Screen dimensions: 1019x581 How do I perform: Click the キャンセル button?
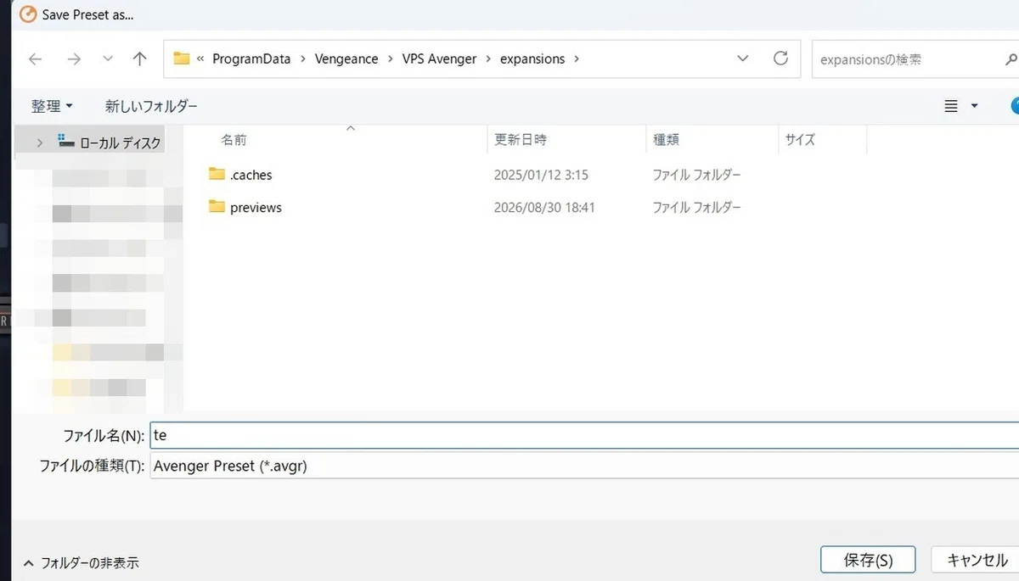[977, 560]
